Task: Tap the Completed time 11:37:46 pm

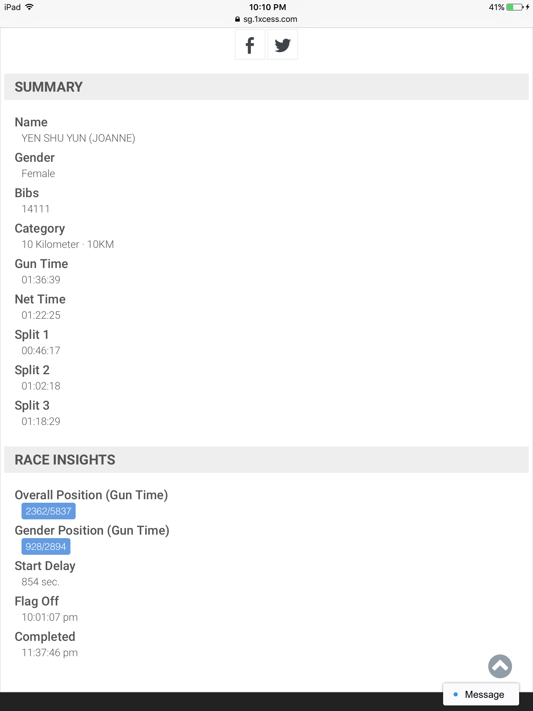Action: [50, 653]
